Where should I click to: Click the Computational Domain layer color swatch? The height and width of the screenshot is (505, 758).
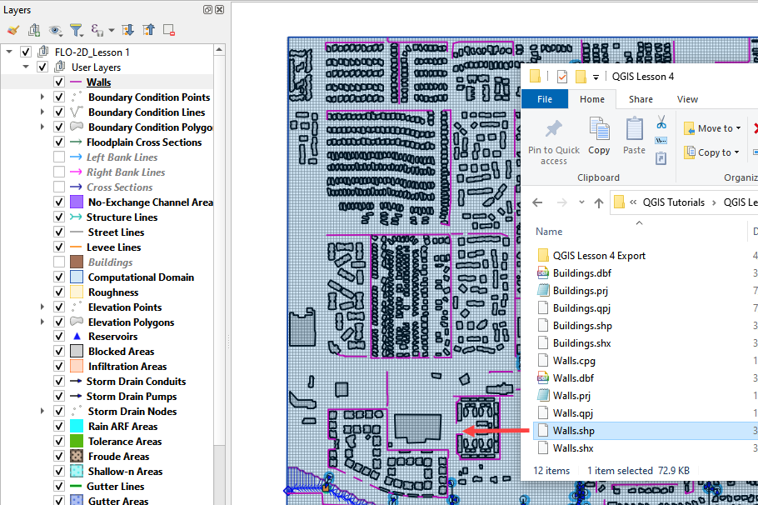(x=76, y=277)
